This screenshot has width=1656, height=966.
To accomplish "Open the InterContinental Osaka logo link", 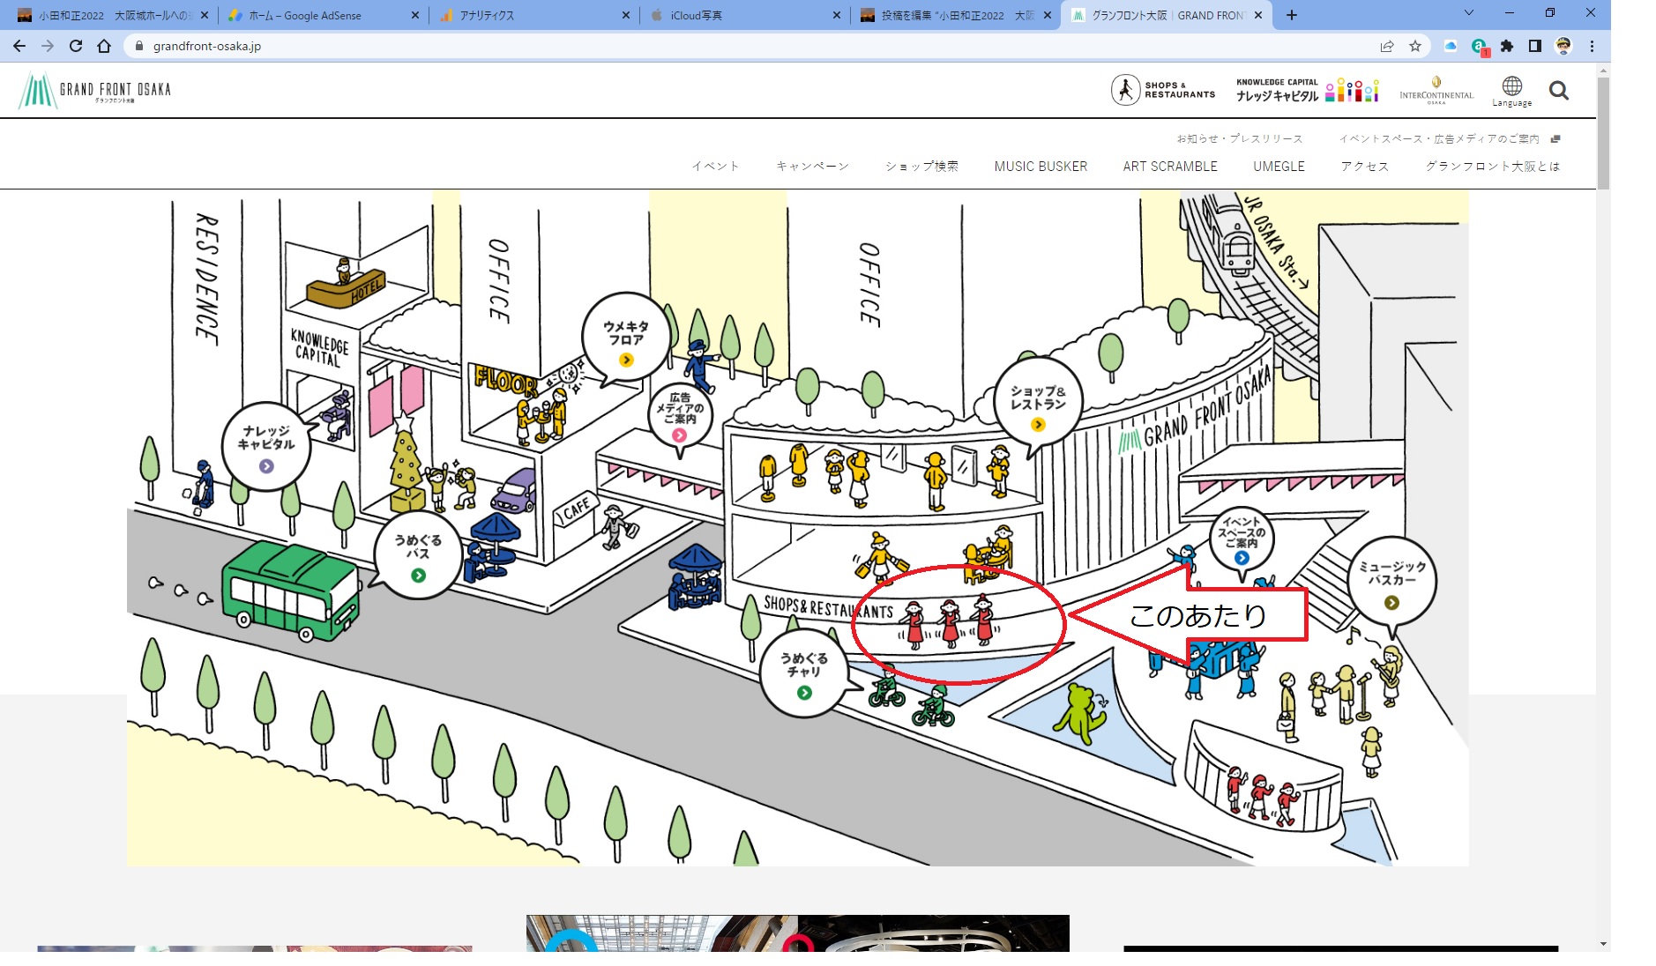I will pyautogui.click(x=1436, y=91).
